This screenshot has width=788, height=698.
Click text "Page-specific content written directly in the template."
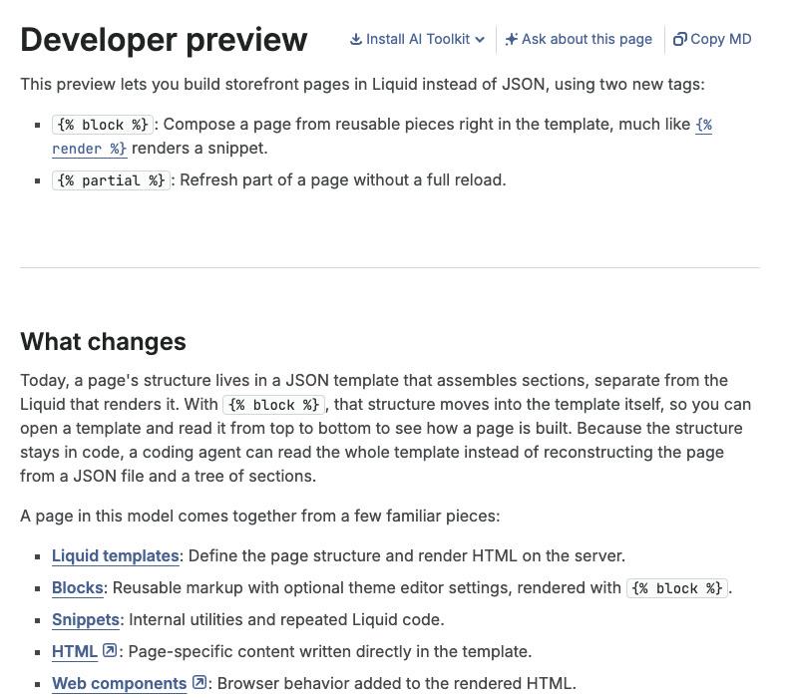pyautogui.click(x=330, y=651)
